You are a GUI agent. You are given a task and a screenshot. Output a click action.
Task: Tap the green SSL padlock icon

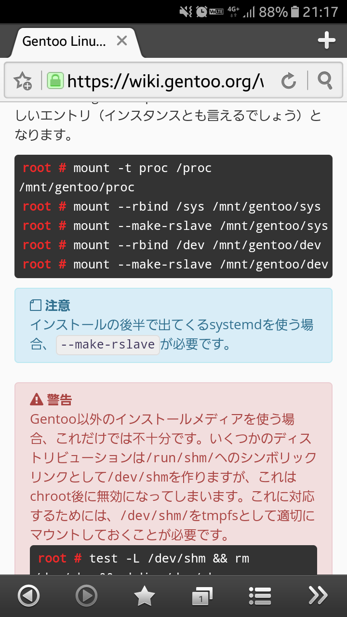click(55, 80)
